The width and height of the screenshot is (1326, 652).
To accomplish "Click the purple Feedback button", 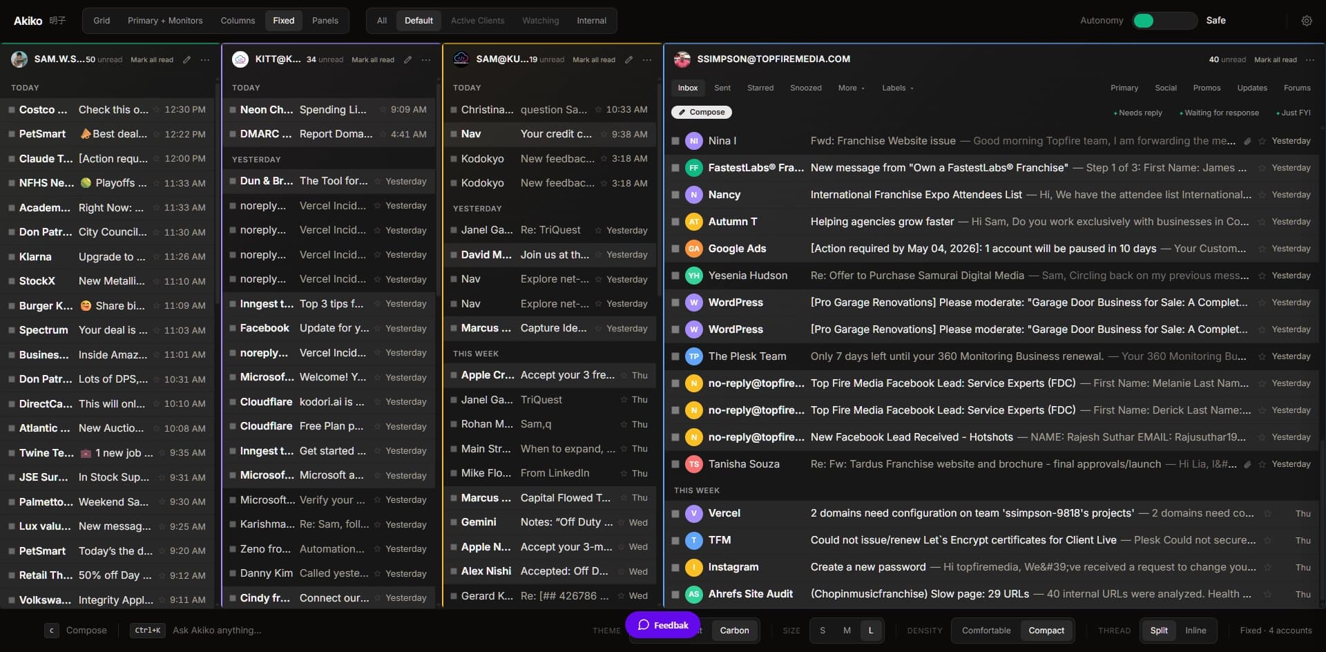I will [x=663, y=625].
